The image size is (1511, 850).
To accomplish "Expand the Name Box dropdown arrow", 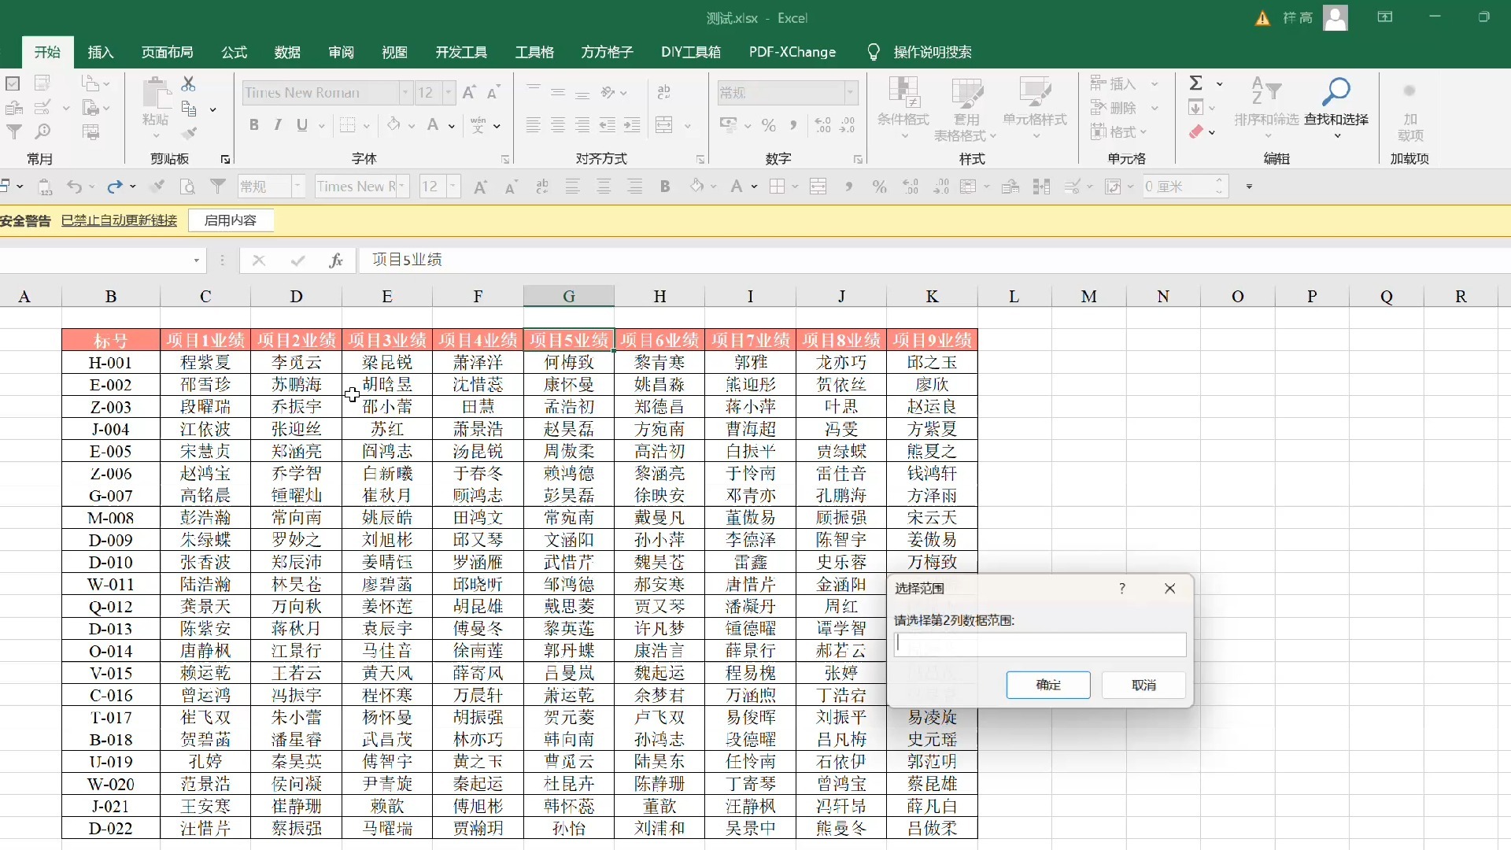I will pyautogui.click(x=196, y=261).
